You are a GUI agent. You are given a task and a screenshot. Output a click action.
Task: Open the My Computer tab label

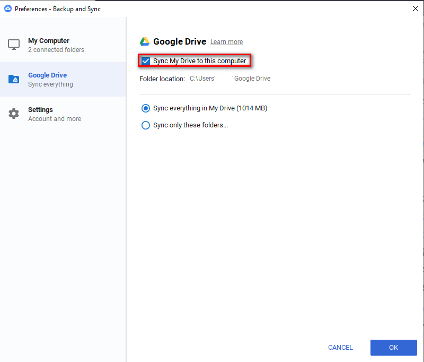(49, 40)
